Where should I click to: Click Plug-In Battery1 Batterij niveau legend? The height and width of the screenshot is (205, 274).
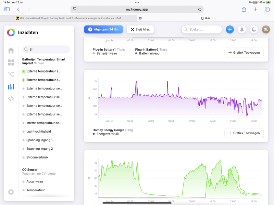105,53
